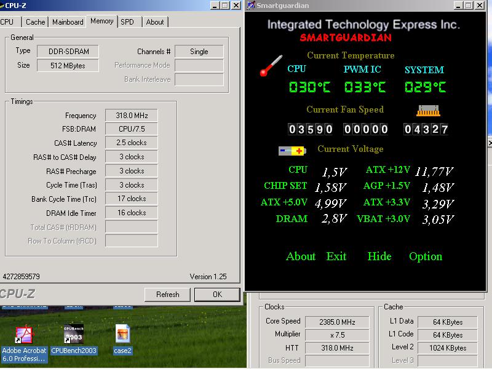
Task: Click the memory Type field DDR-SDRAM
Action: point(68,52)
